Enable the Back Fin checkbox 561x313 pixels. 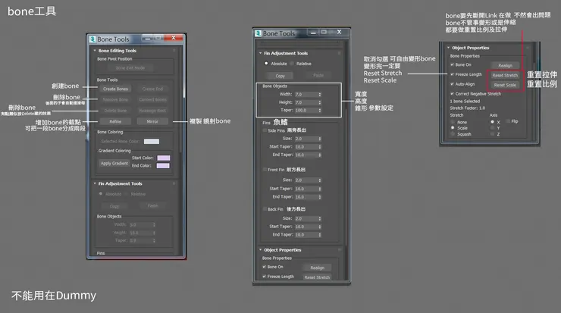(265, 209)
